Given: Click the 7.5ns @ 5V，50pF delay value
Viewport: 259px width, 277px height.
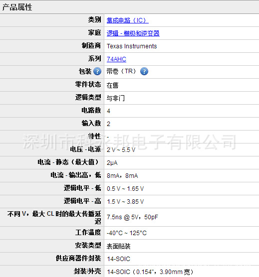Looking at the screenshot, I should click(x=132, y=217).
